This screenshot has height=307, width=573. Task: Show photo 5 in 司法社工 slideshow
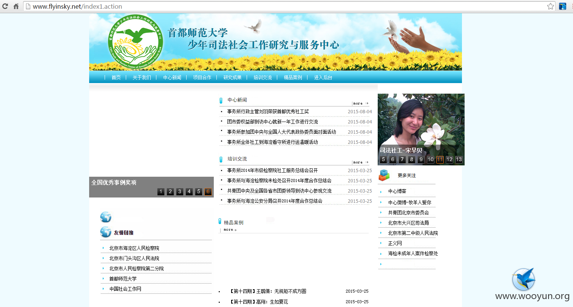(x=383, y=159)
